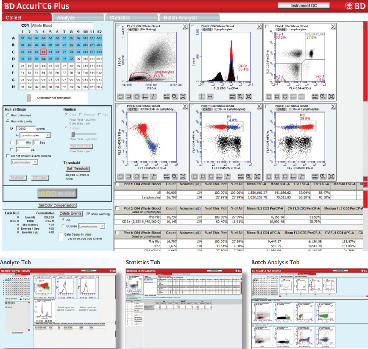368x349 pixels.
Task: Activate zoom magnifier in Plot 7
Action: (249, 176)
